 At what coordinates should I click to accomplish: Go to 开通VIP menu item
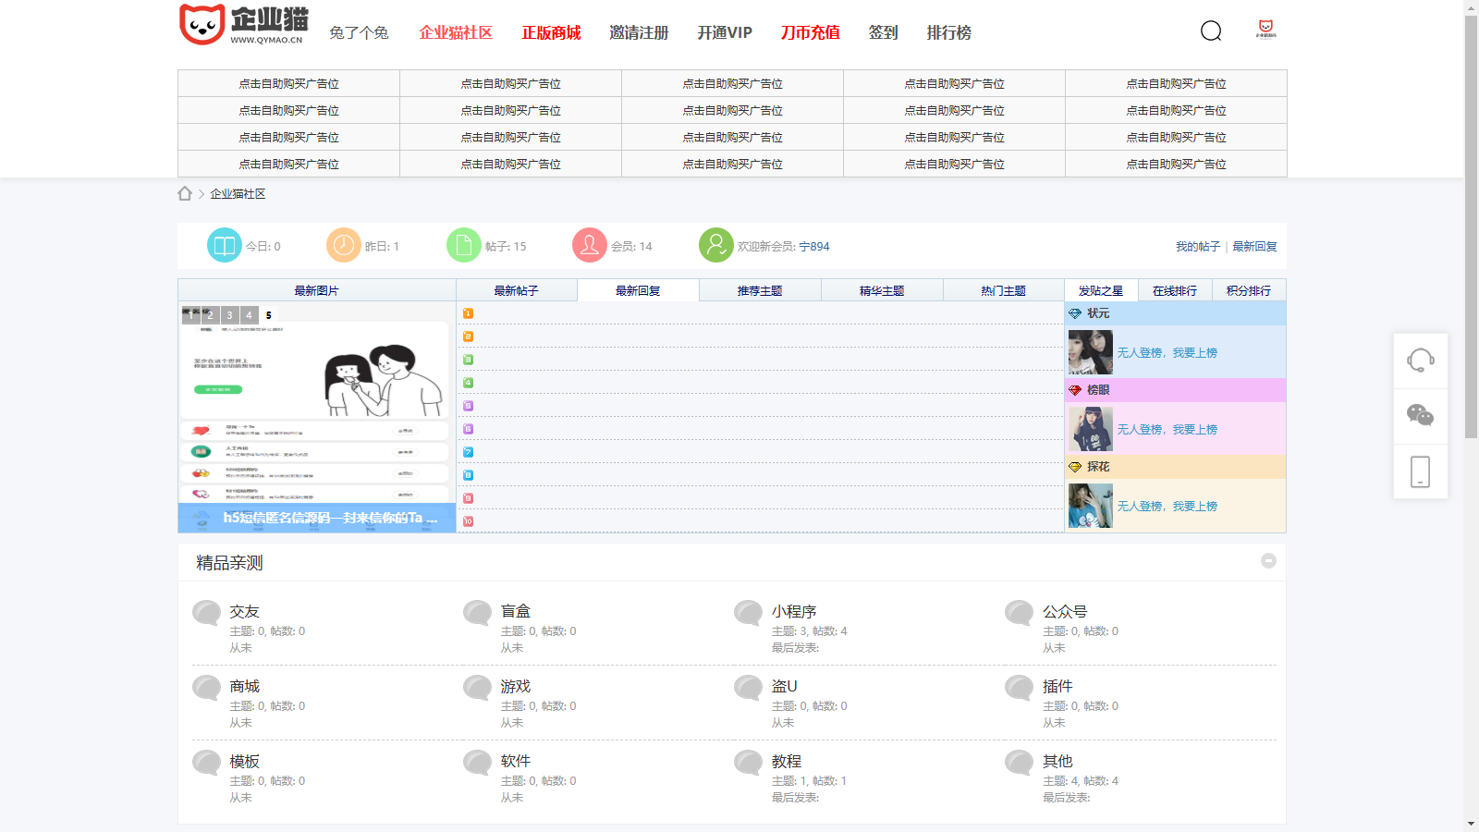[724, 32]
